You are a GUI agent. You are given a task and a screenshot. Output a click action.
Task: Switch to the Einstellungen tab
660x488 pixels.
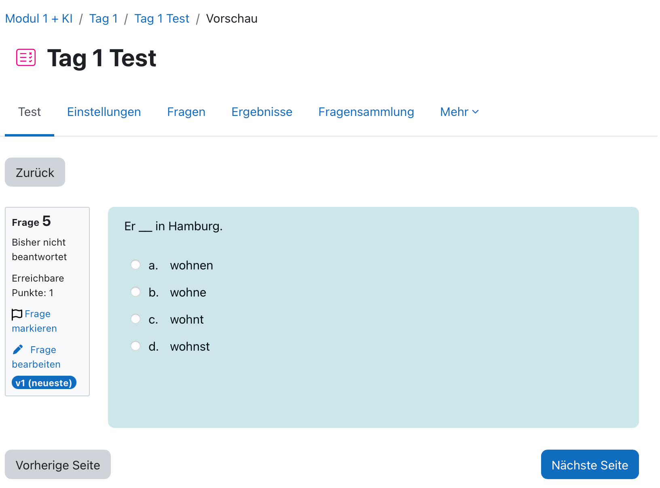(x=104, y=112)
